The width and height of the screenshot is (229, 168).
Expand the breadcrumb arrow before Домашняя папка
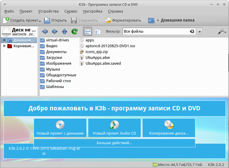coord(158,20)
